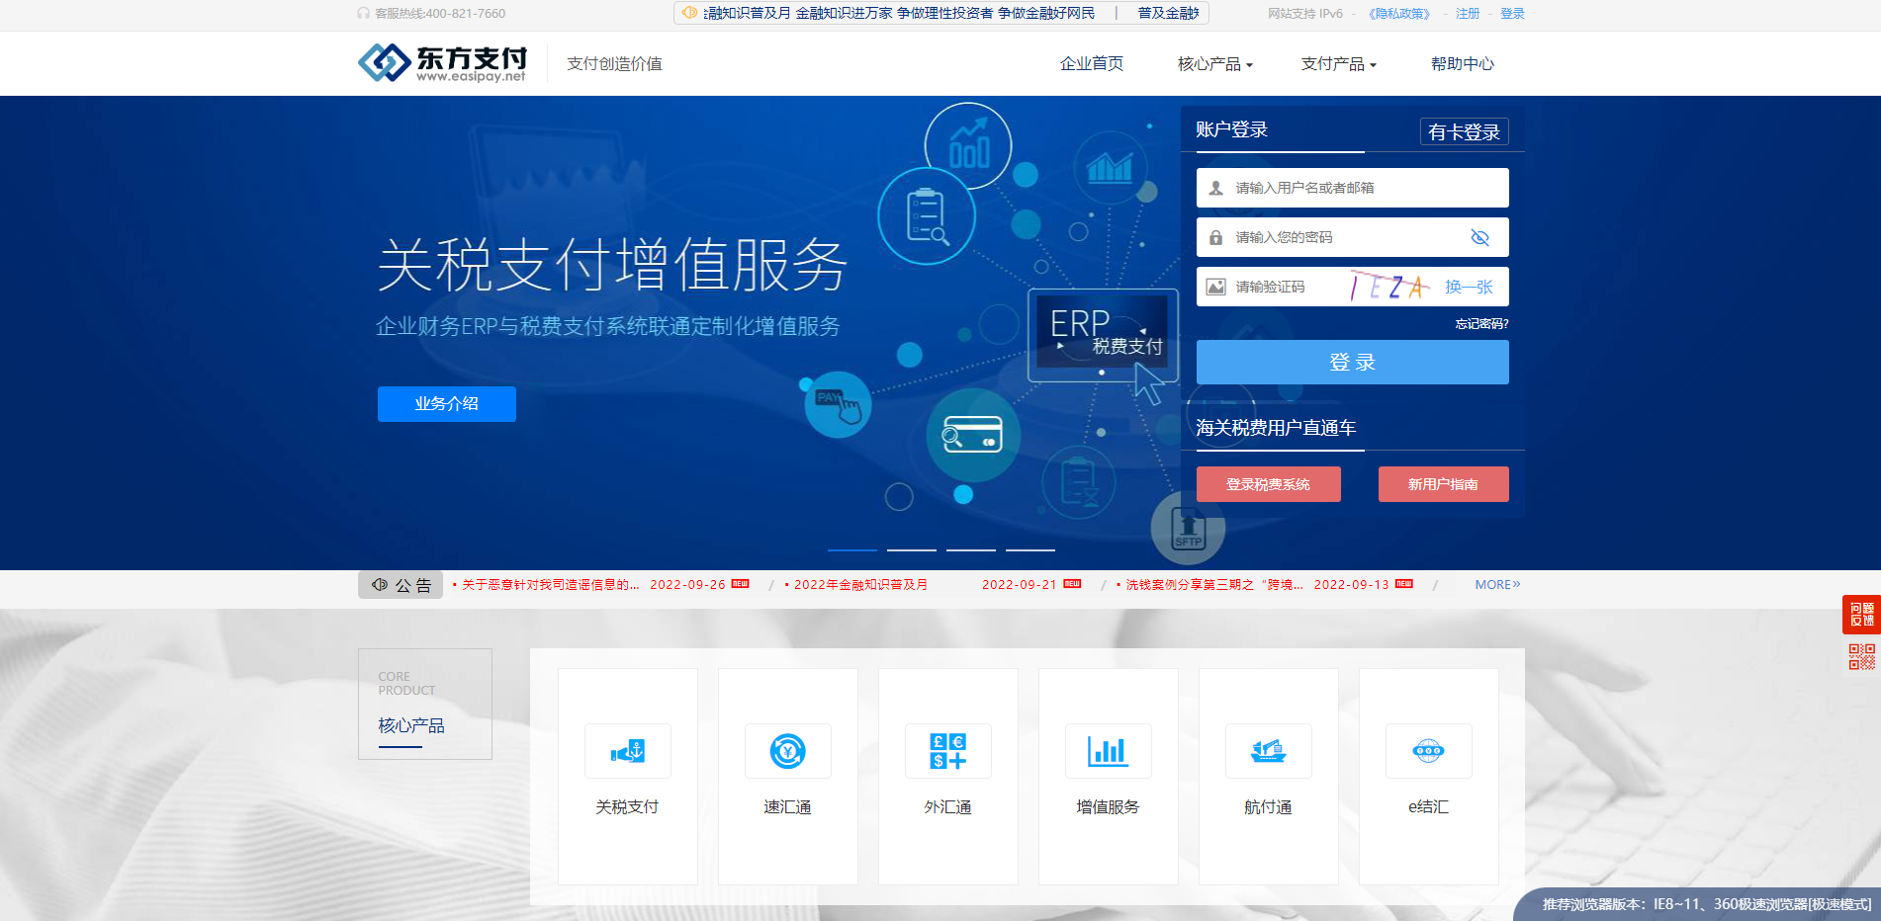Screen dimensions: 1881x921
Task: Select the 航付通 ship icon
Action: click(1268, 751)
